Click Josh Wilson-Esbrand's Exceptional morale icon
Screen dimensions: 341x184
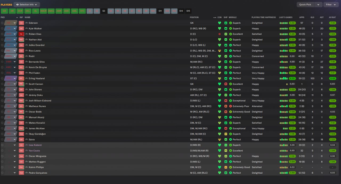pyautogui.click(x=230, y=101)
